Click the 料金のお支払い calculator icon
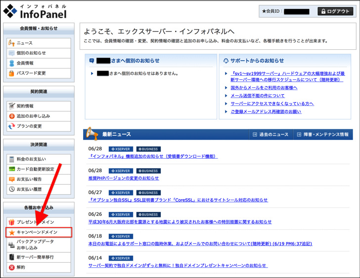The image size is (360, 278). point(11,159)
